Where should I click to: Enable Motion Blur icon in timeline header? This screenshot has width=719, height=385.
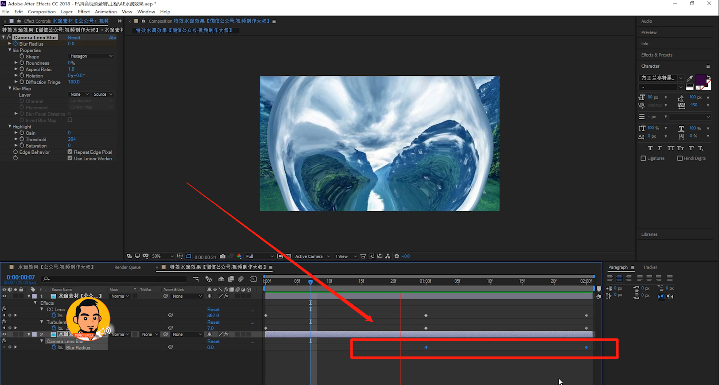pos(241,279)
